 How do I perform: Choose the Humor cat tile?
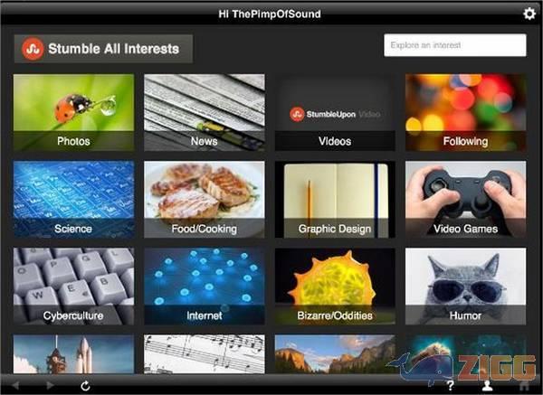(x=466, y=286)
